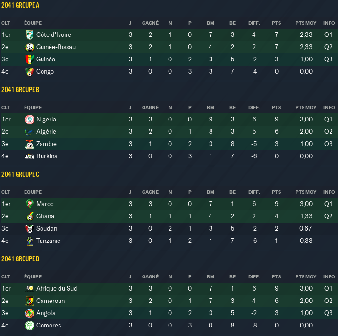
Task: Select the Tanzanie team name
Action: pos(48,241)
